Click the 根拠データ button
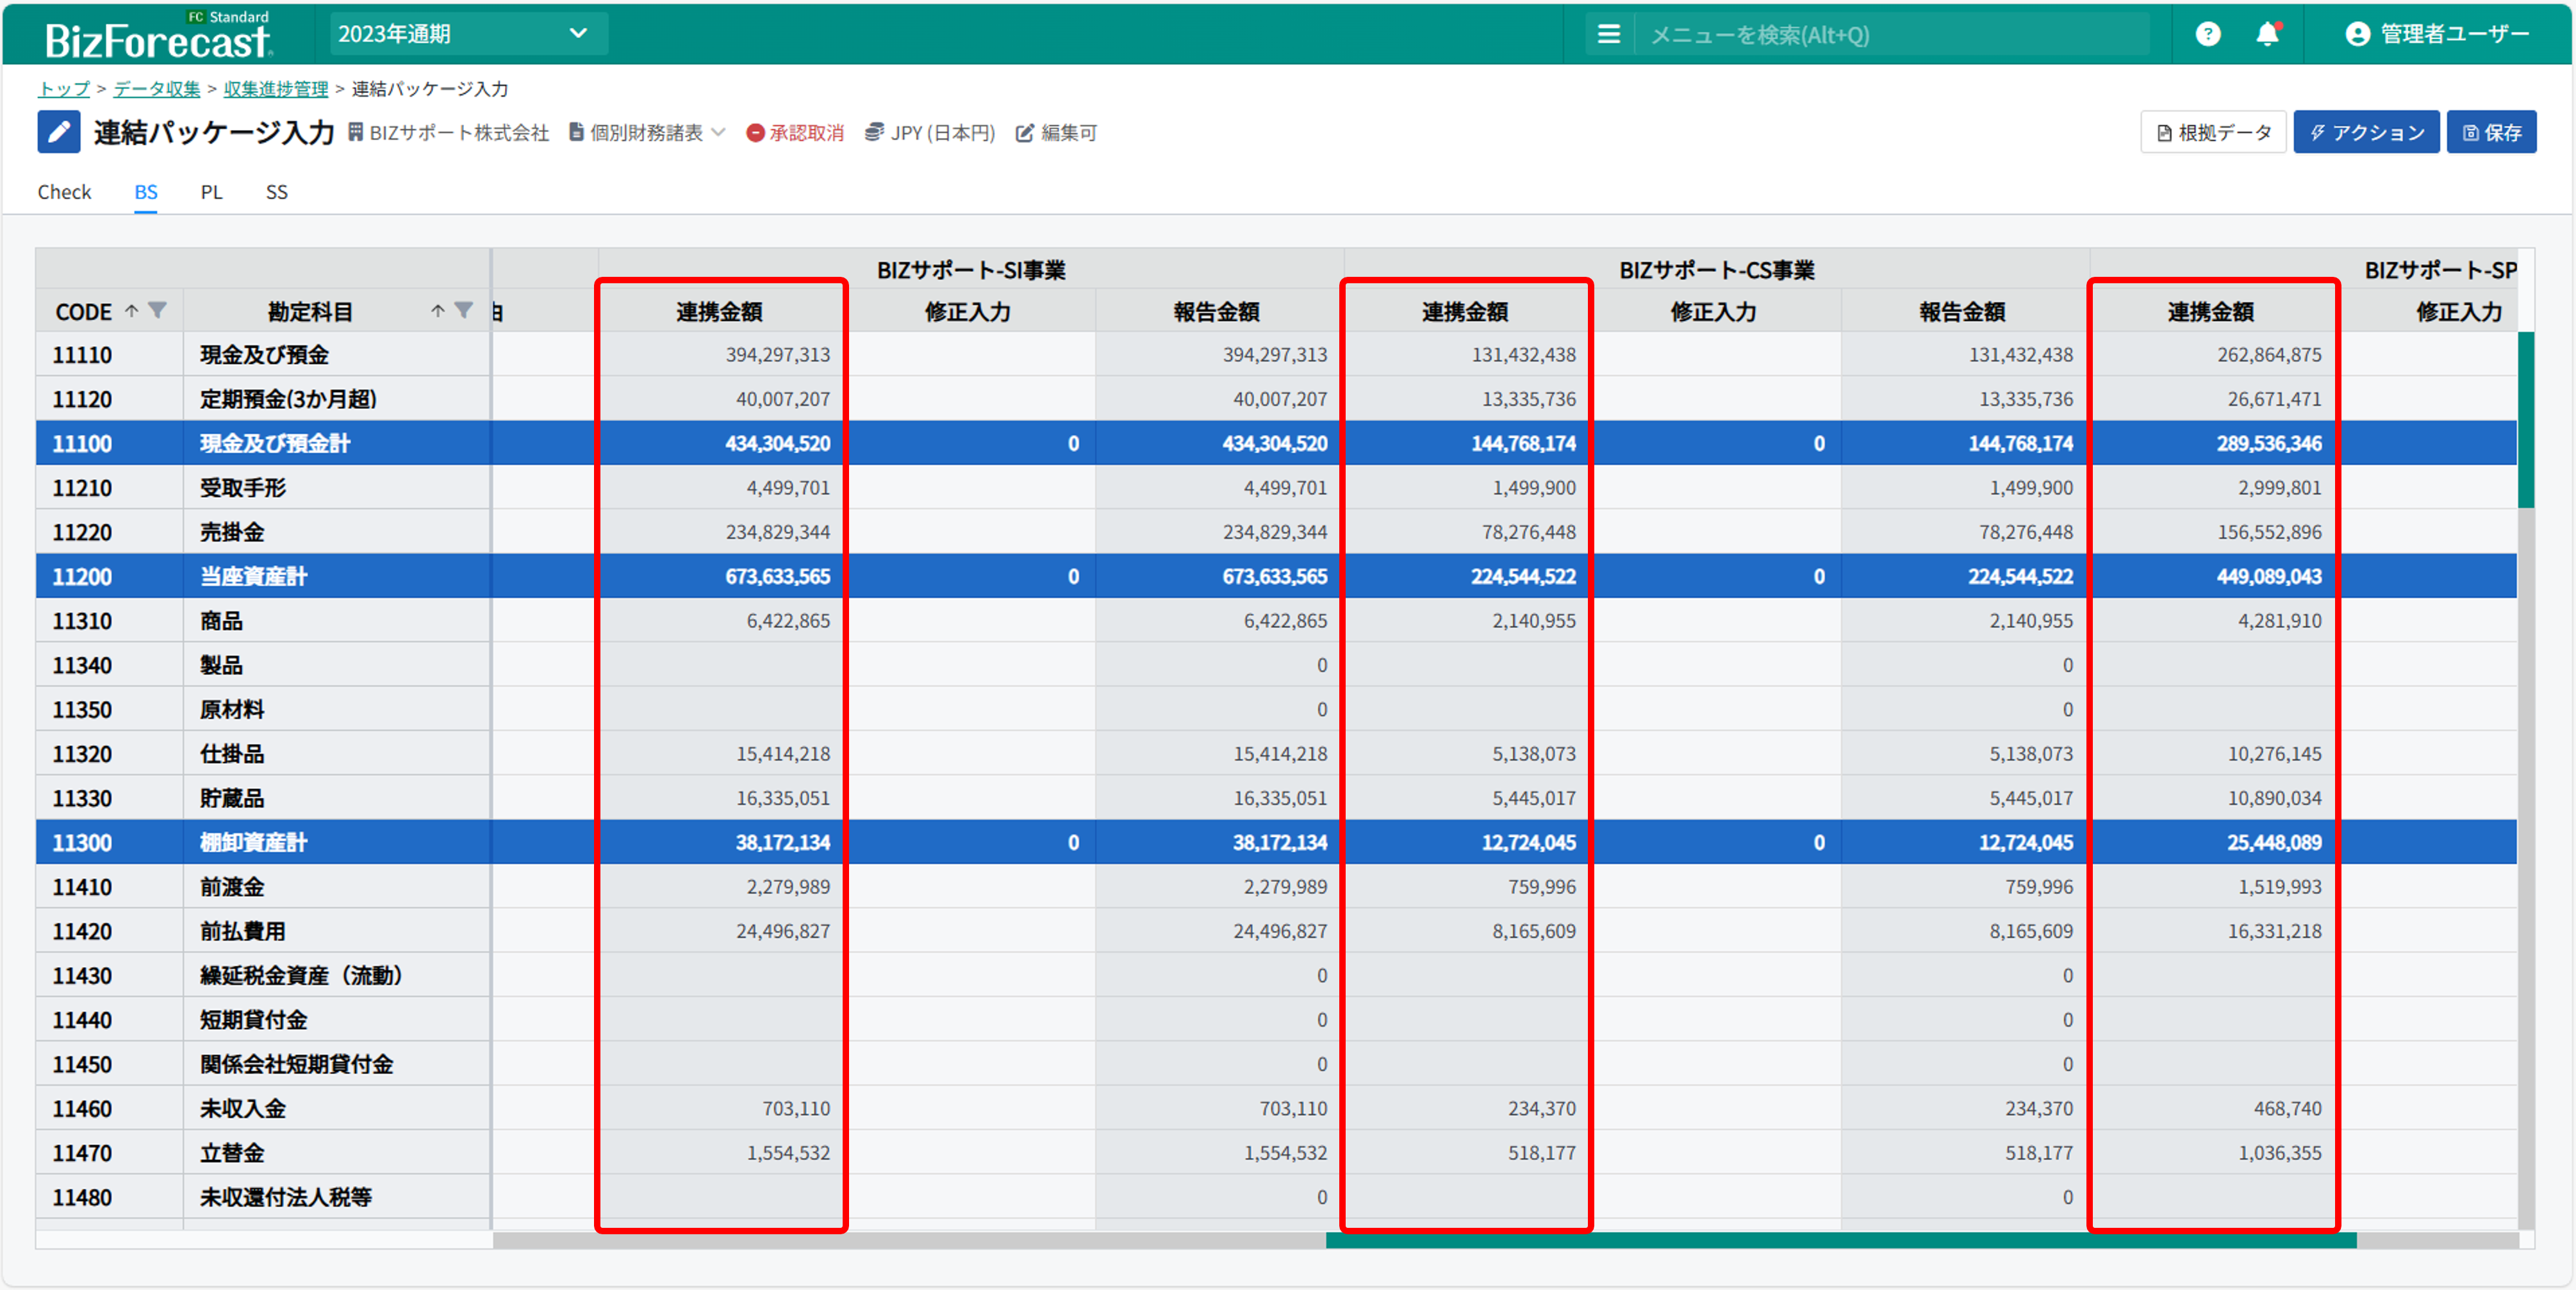Viewport: 2576px width, 1290px height. pos(2213,133)
